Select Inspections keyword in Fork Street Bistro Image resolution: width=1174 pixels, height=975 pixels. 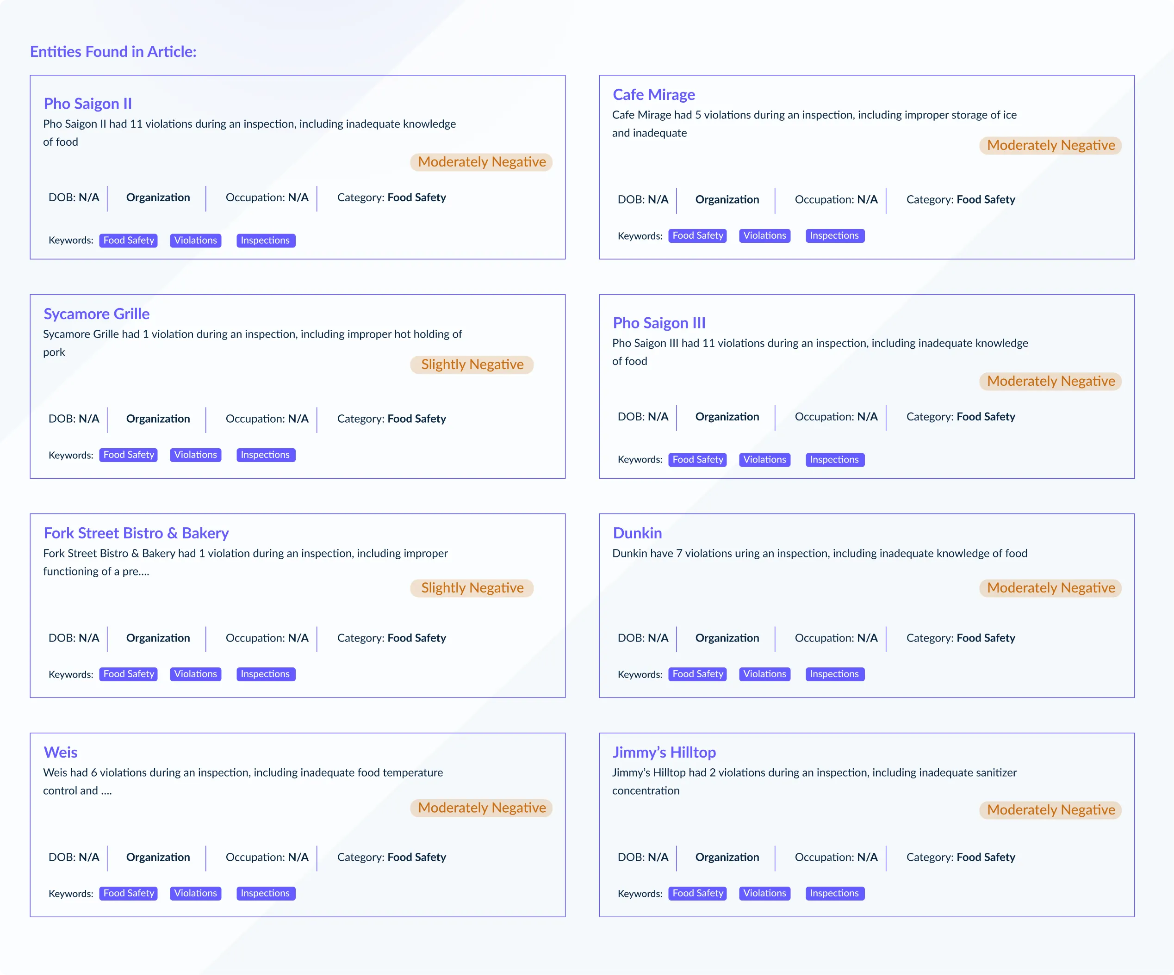(x=266, y=674)
